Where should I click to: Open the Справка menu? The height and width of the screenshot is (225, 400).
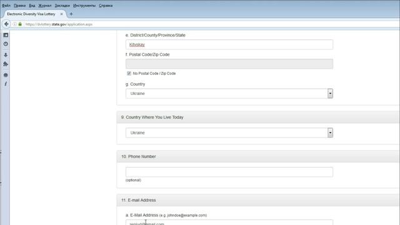click(x=106, y=6)
